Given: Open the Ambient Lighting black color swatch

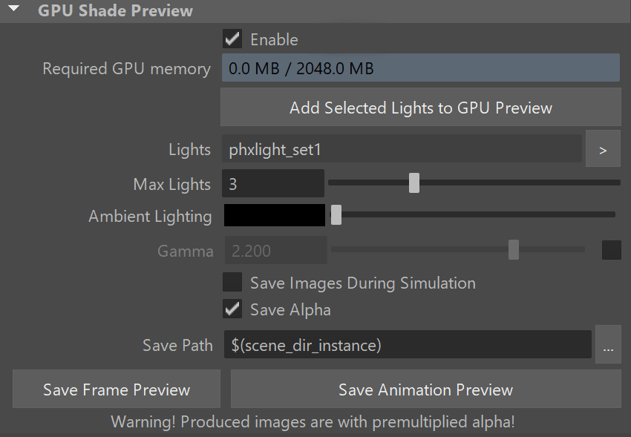Looking at the screenshot, I should (275, 215).
